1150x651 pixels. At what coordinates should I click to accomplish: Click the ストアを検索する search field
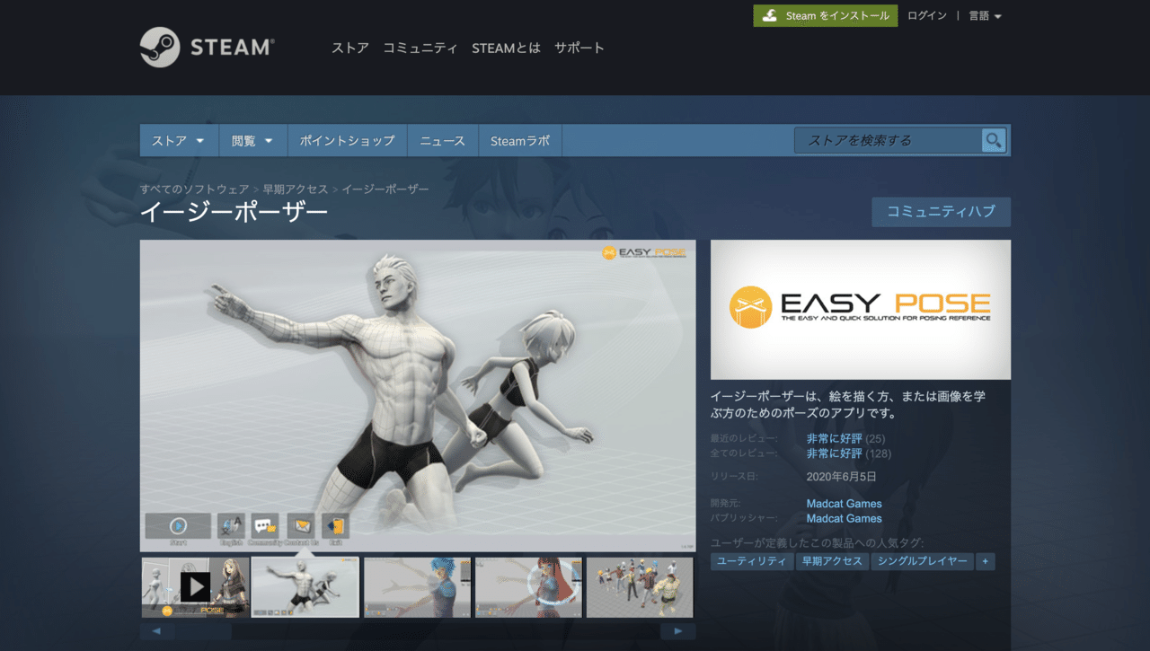(888, 140)
